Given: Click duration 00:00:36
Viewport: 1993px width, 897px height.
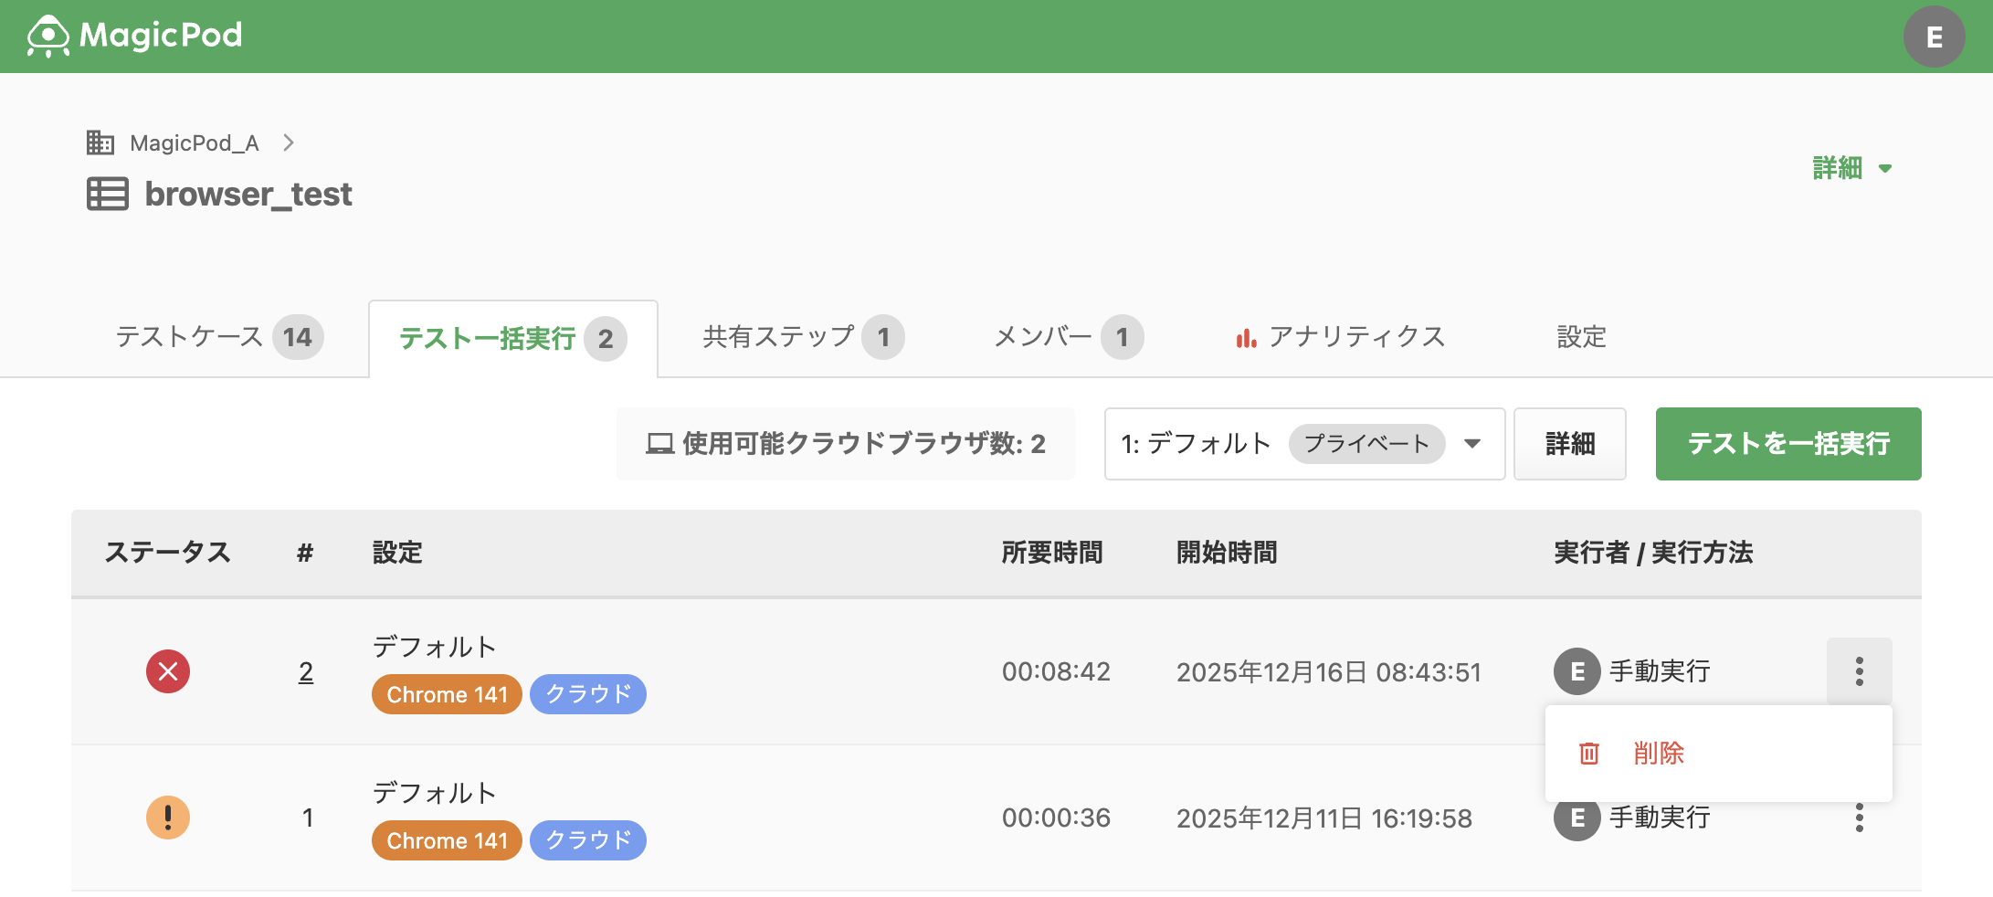Looking at the screenshot, I should tap(1056, 818).
